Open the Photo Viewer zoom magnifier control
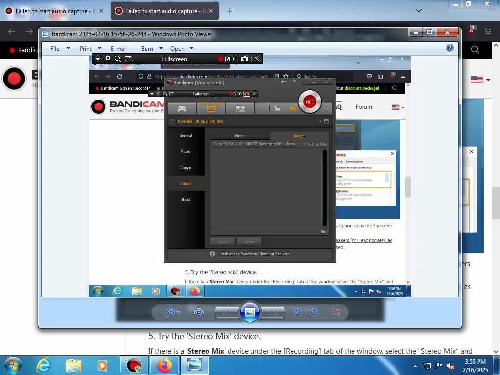The height and width of the screenshot is (375, 500). pos(172,312)
